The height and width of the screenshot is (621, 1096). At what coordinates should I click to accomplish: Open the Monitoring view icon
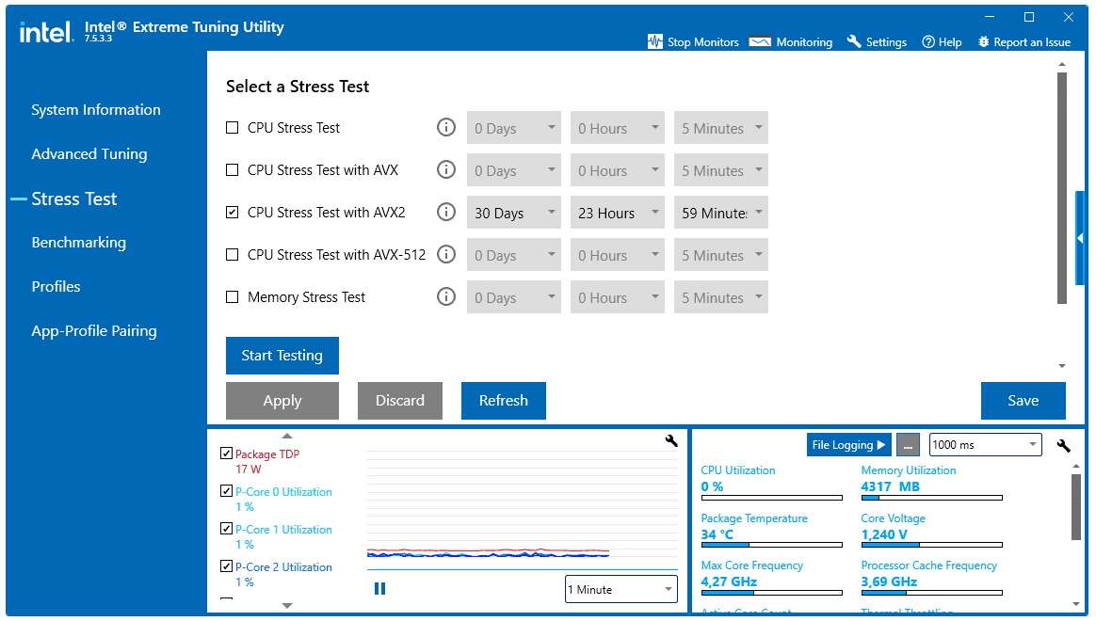(760, 41)
